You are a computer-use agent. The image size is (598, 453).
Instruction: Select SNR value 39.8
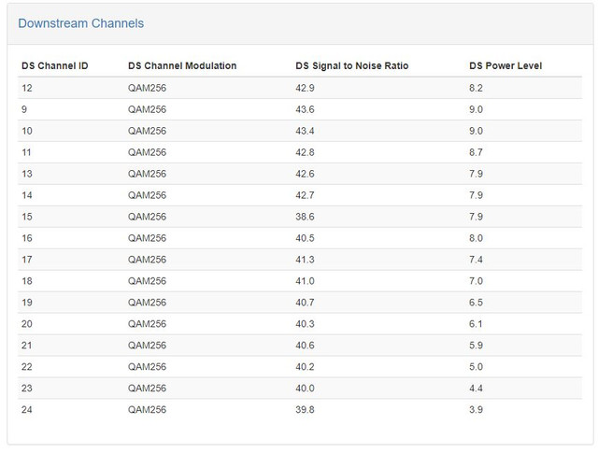click(305, 409)
